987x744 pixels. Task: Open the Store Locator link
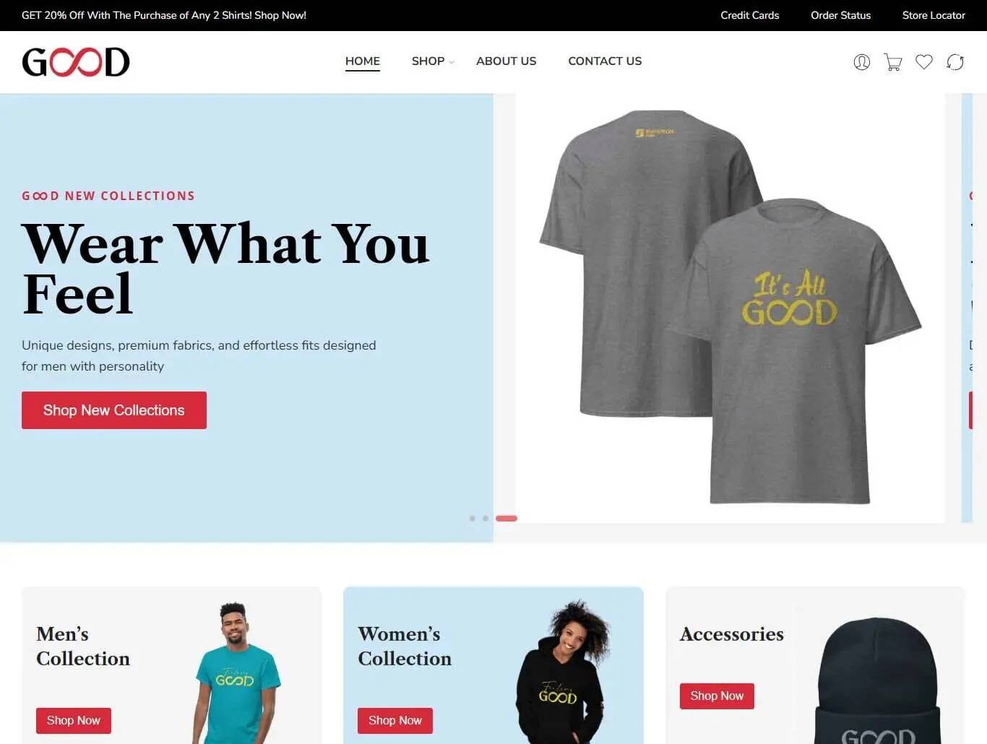coord(934,15)
